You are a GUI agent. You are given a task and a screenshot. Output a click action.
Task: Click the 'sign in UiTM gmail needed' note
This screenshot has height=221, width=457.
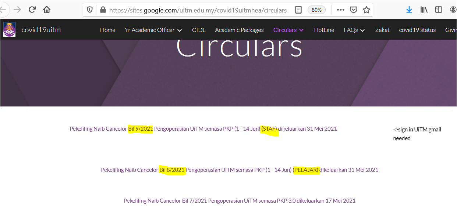tap(417, 134)
